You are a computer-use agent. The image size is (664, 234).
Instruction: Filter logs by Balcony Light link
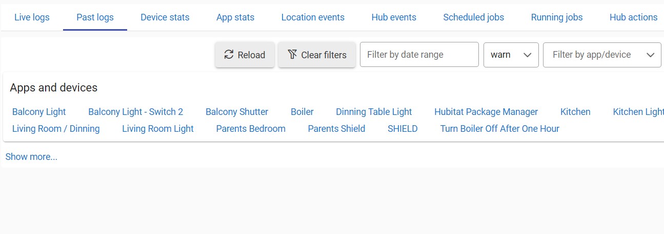point(39,112)
